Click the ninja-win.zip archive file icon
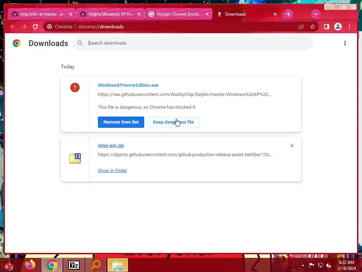Image resolution: width=362 pixels, height=272 pixels. coord(75,158)
